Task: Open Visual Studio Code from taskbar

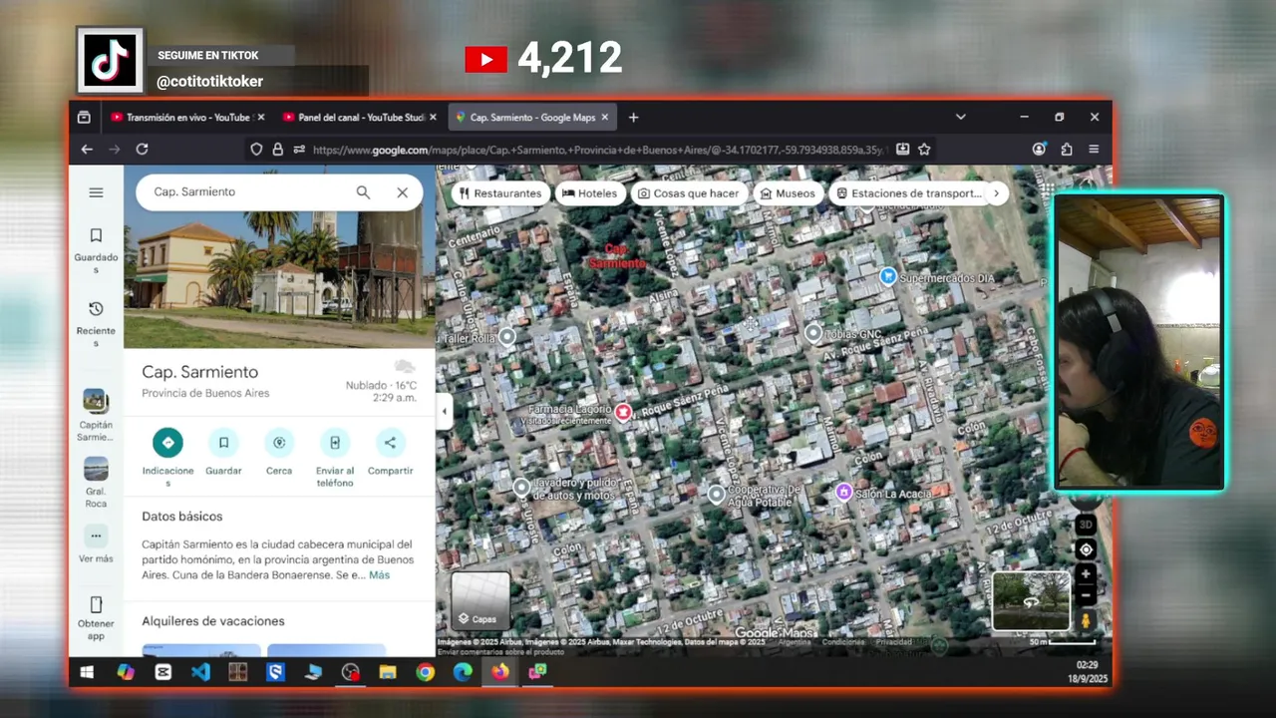Action: click(x=200, y=673)
